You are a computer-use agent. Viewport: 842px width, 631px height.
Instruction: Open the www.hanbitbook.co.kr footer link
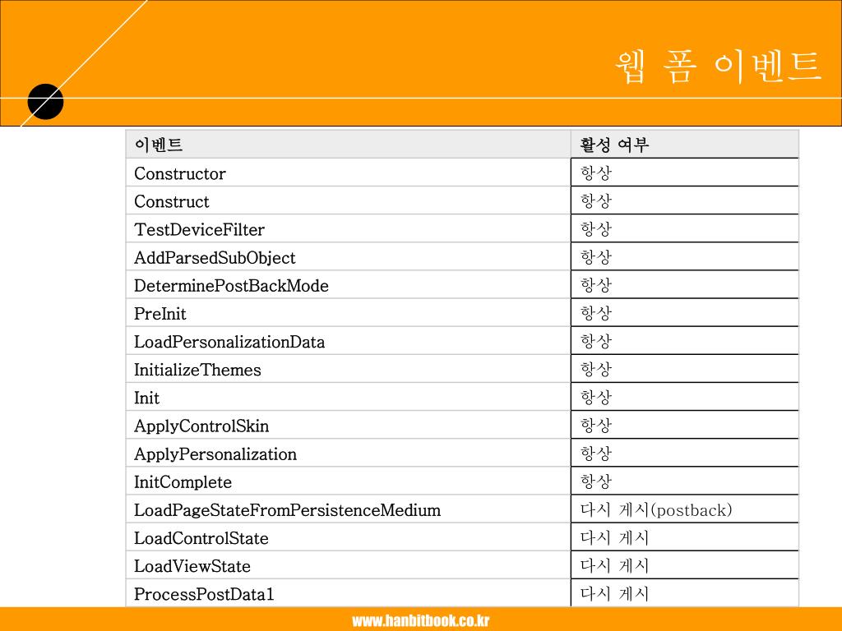coord(420,621)
